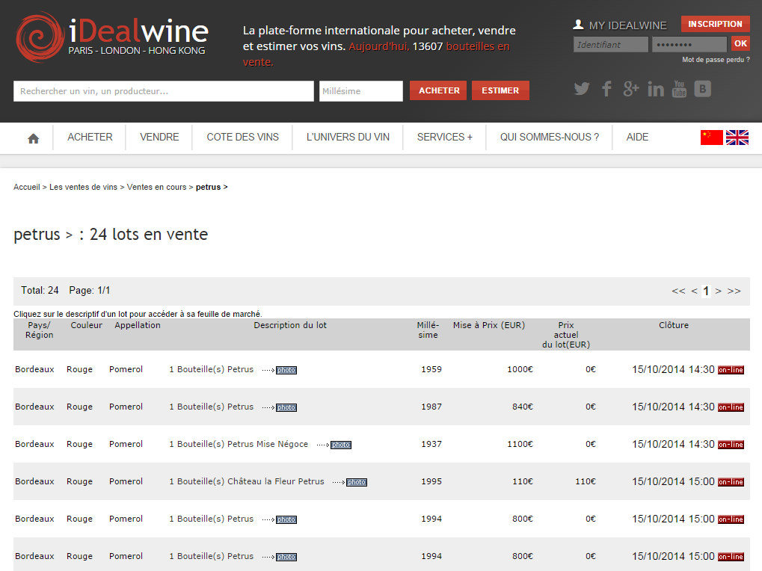
Task: View photo of Petrus Mise Négoce lot
Action: [341, 445]
